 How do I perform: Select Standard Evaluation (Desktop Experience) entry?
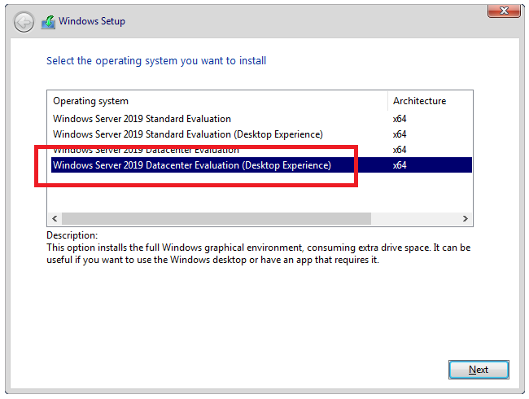[x=187, y=134]
